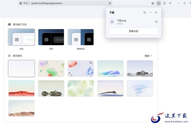This screenshot has height=124, width=191.
Task: Choose the red mesa wallpaper
Action: tap(21, 88)
